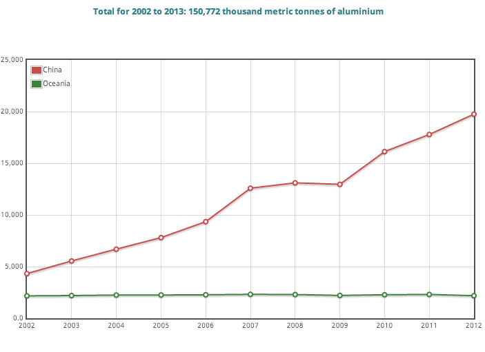Click the China data marker for 2006
This screenshot has height=352, width=485.
tap(206, 222)
